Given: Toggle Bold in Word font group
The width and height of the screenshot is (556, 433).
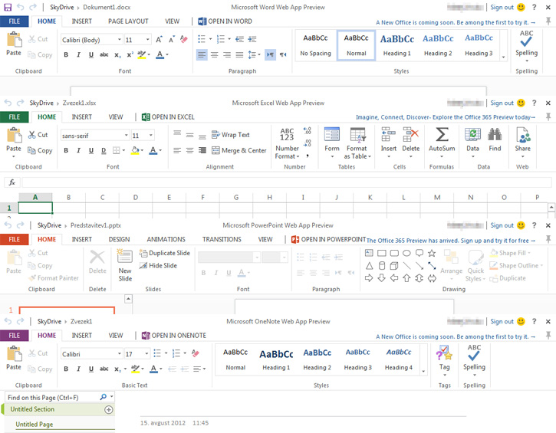Looking at the screenshot, I should (66, 55).
